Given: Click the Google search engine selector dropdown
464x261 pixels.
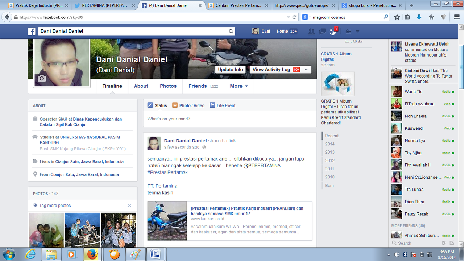Looking at the screenshot, I should [306, 17].
